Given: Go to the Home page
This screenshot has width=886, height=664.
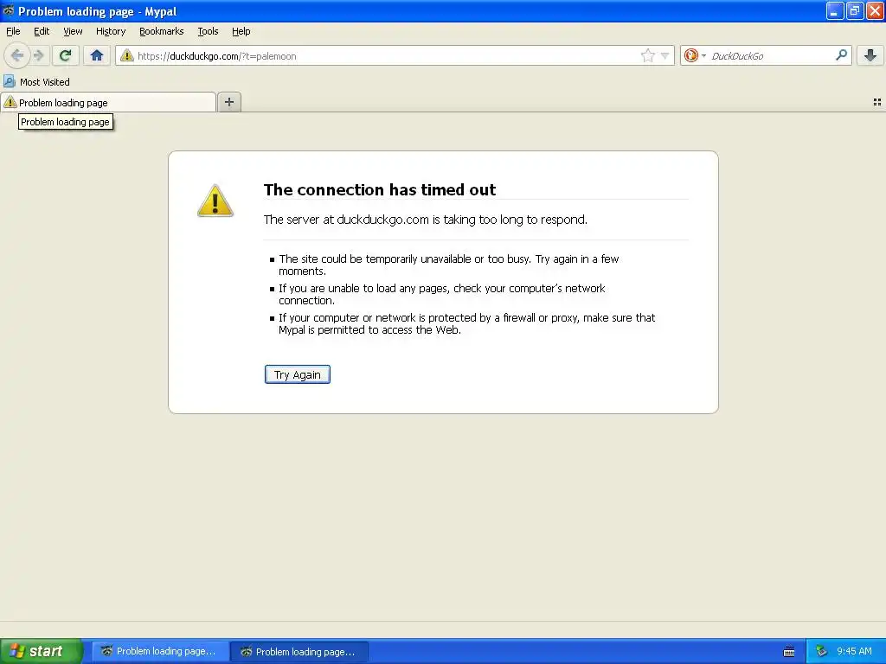Looking at the screenshot, I should pyautogui.click(x=97, y=55).
